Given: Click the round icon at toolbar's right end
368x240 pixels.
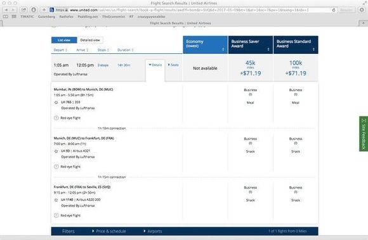Looking at the screenshot, I should 362,10.
